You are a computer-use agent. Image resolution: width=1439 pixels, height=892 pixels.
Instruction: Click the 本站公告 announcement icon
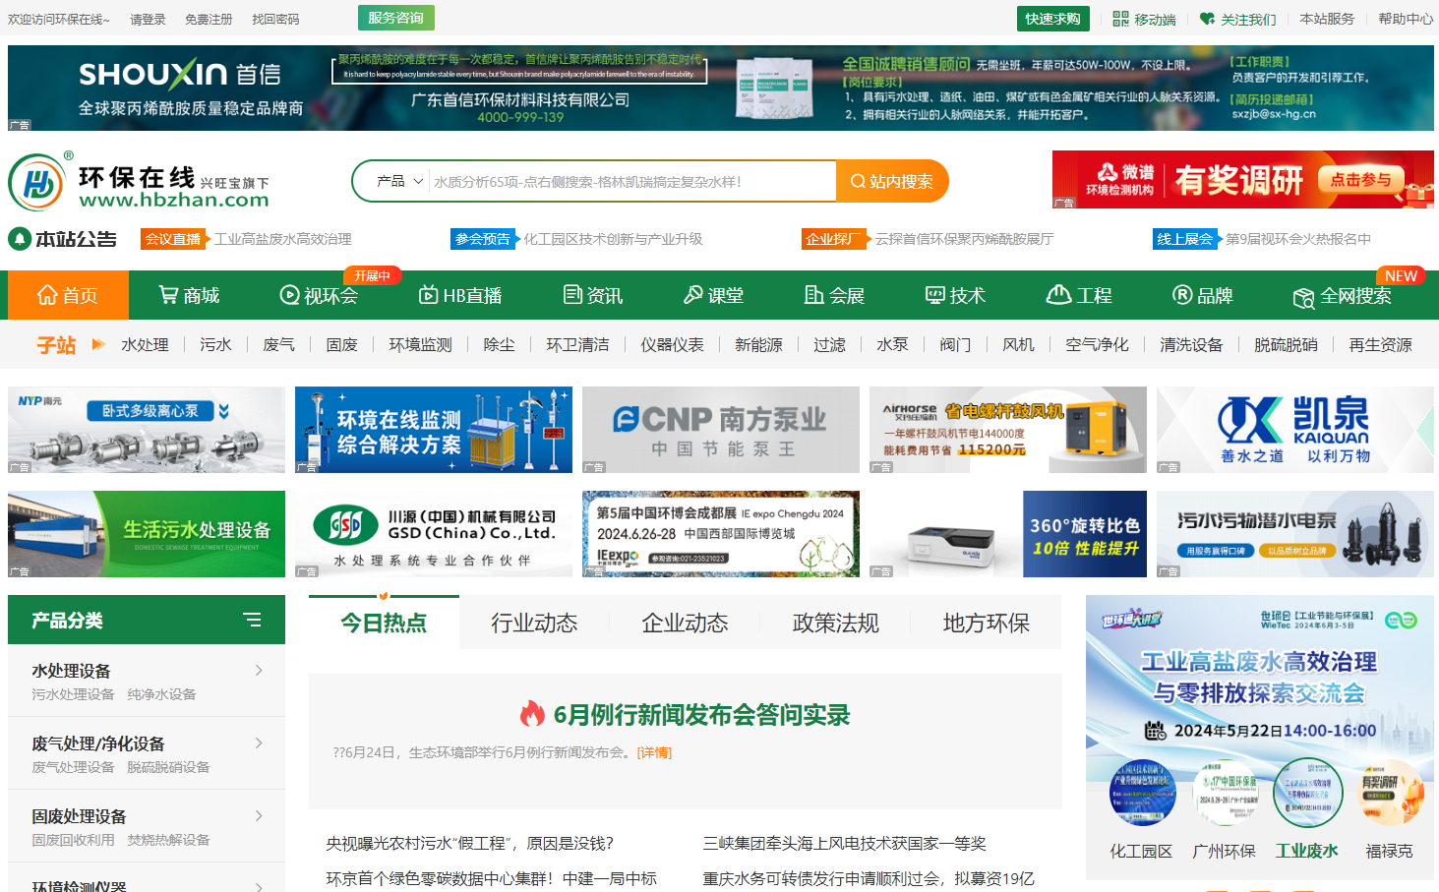point(20,239)
